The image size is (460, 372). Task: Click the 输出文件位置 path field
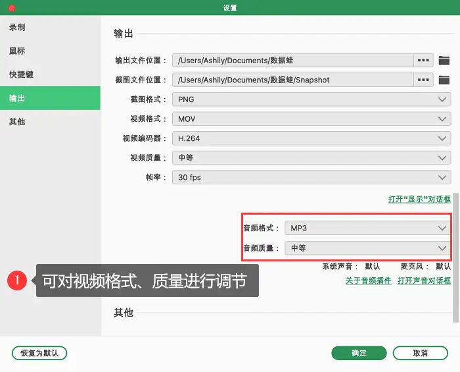coord(293,60)
